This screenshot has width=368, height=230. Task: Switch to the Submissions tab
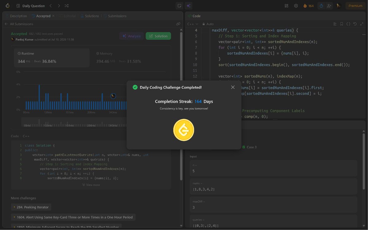pos(115,16)
